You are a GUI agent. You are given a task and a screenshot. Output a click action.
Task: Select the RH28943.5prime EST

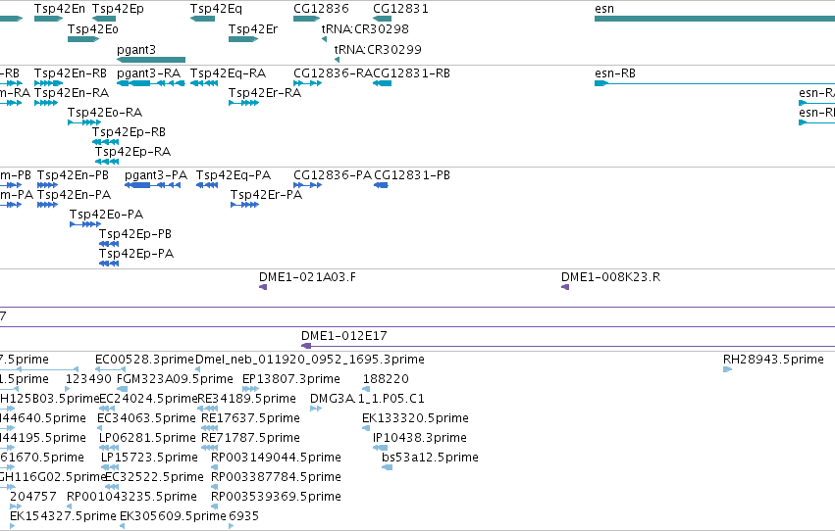coord(727,369)
